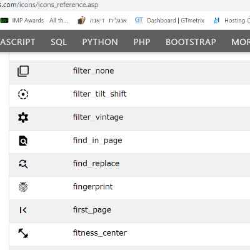
Task: Click the first_page icon
Action: point(23,210)
